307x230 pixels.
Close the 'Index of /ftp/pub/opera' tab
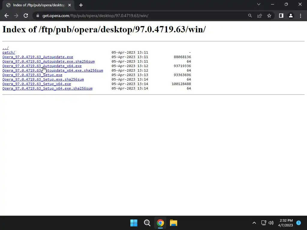click(x=70, y=5)
